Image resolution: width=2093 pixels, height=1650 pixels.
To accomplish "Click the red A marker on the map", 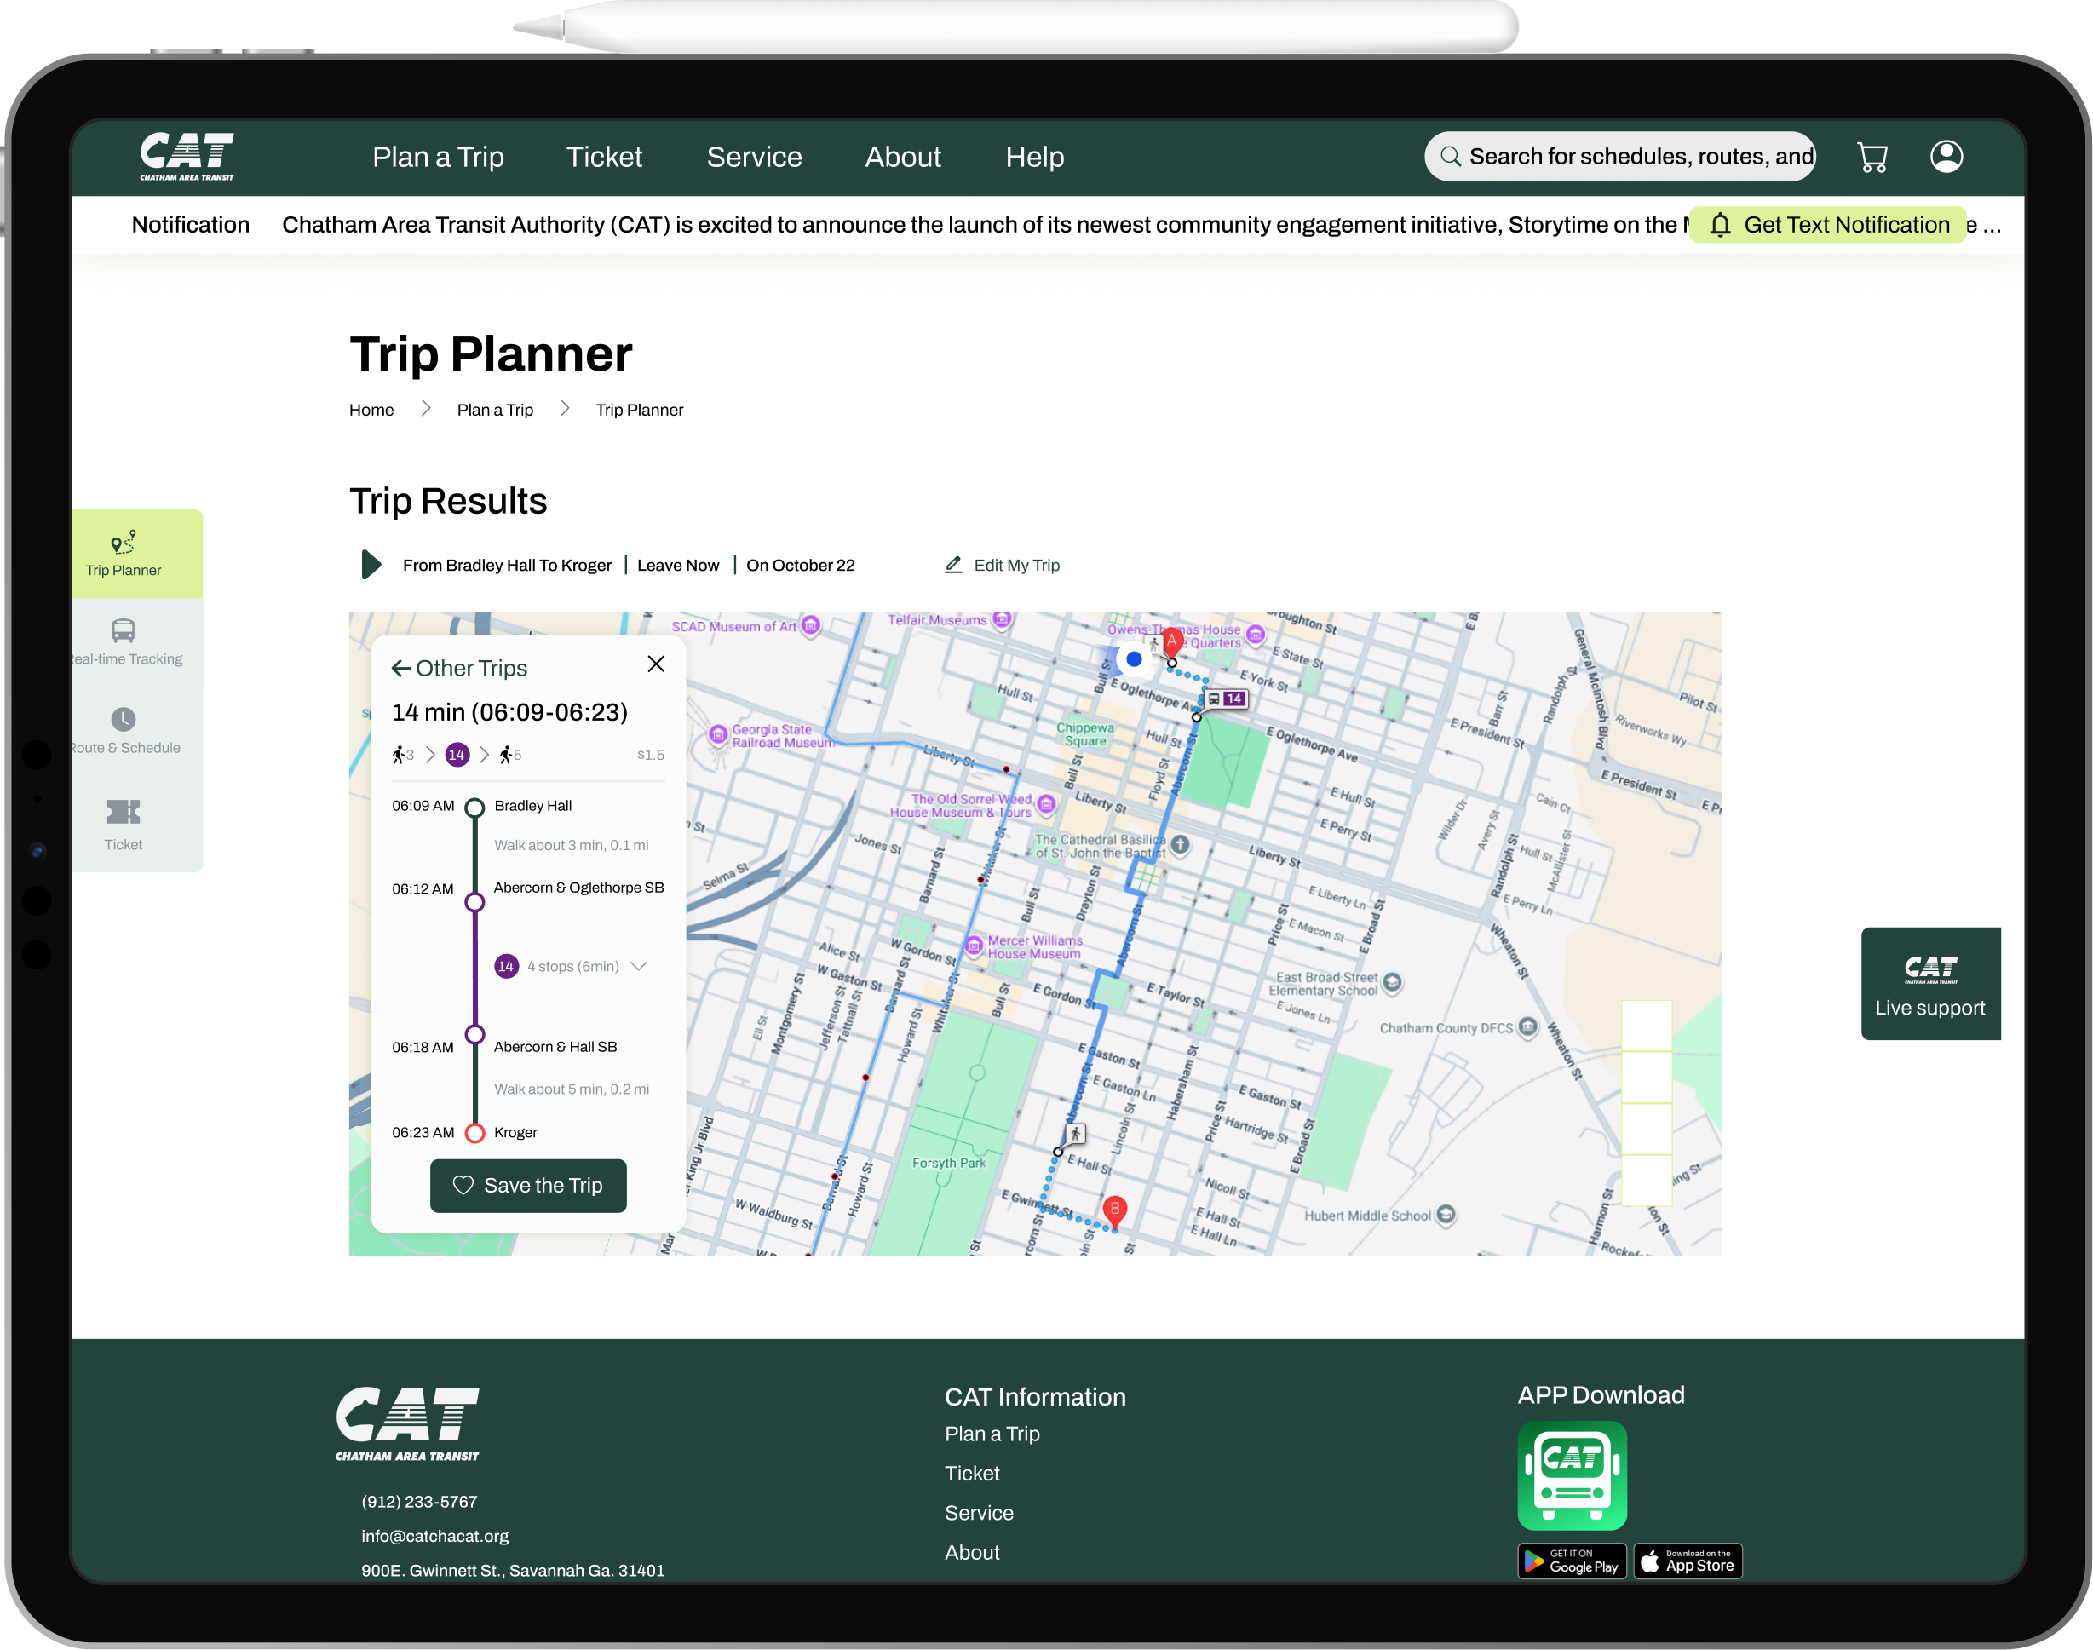I will tap(1171, 642).
